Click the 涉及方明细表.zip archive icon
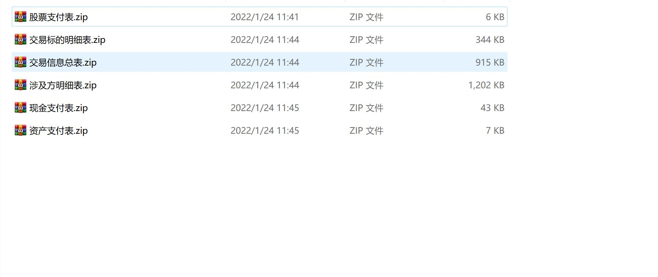This screenshot has height=277, width=658. pos(21,85)
